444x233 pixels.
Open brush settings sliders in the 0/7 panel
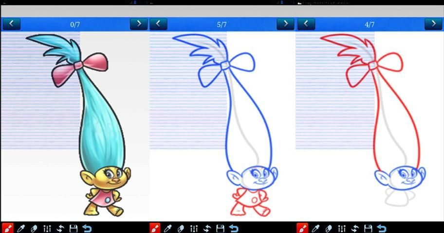(47, 228)
